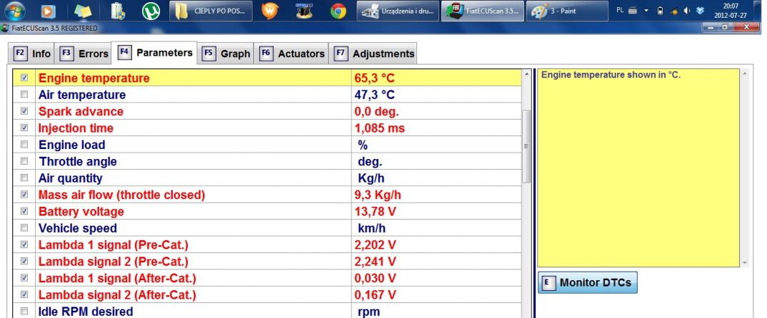The image size is (767, 318).
Task: Click the Battery voltage value 13,78 V
Action: (375, 212)
